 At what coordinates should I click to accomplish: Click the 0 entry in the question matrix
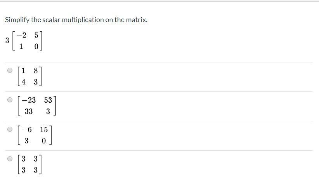(36, 47)
